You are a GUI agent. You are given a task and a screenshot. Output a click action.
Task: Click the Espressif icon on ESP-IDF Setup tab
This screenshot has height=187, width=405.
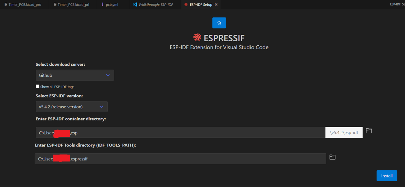pos(186,5)
